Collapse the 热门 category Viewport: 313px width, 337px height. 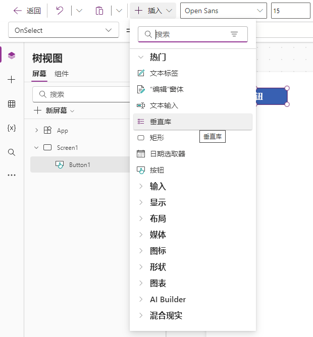(x=141, y=57)
